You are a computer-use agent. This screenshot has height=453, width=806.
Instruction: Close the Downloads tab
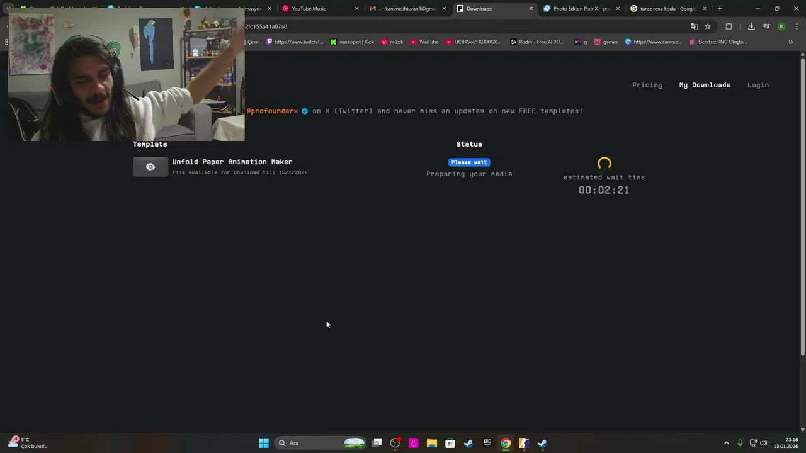pos(531,9)
